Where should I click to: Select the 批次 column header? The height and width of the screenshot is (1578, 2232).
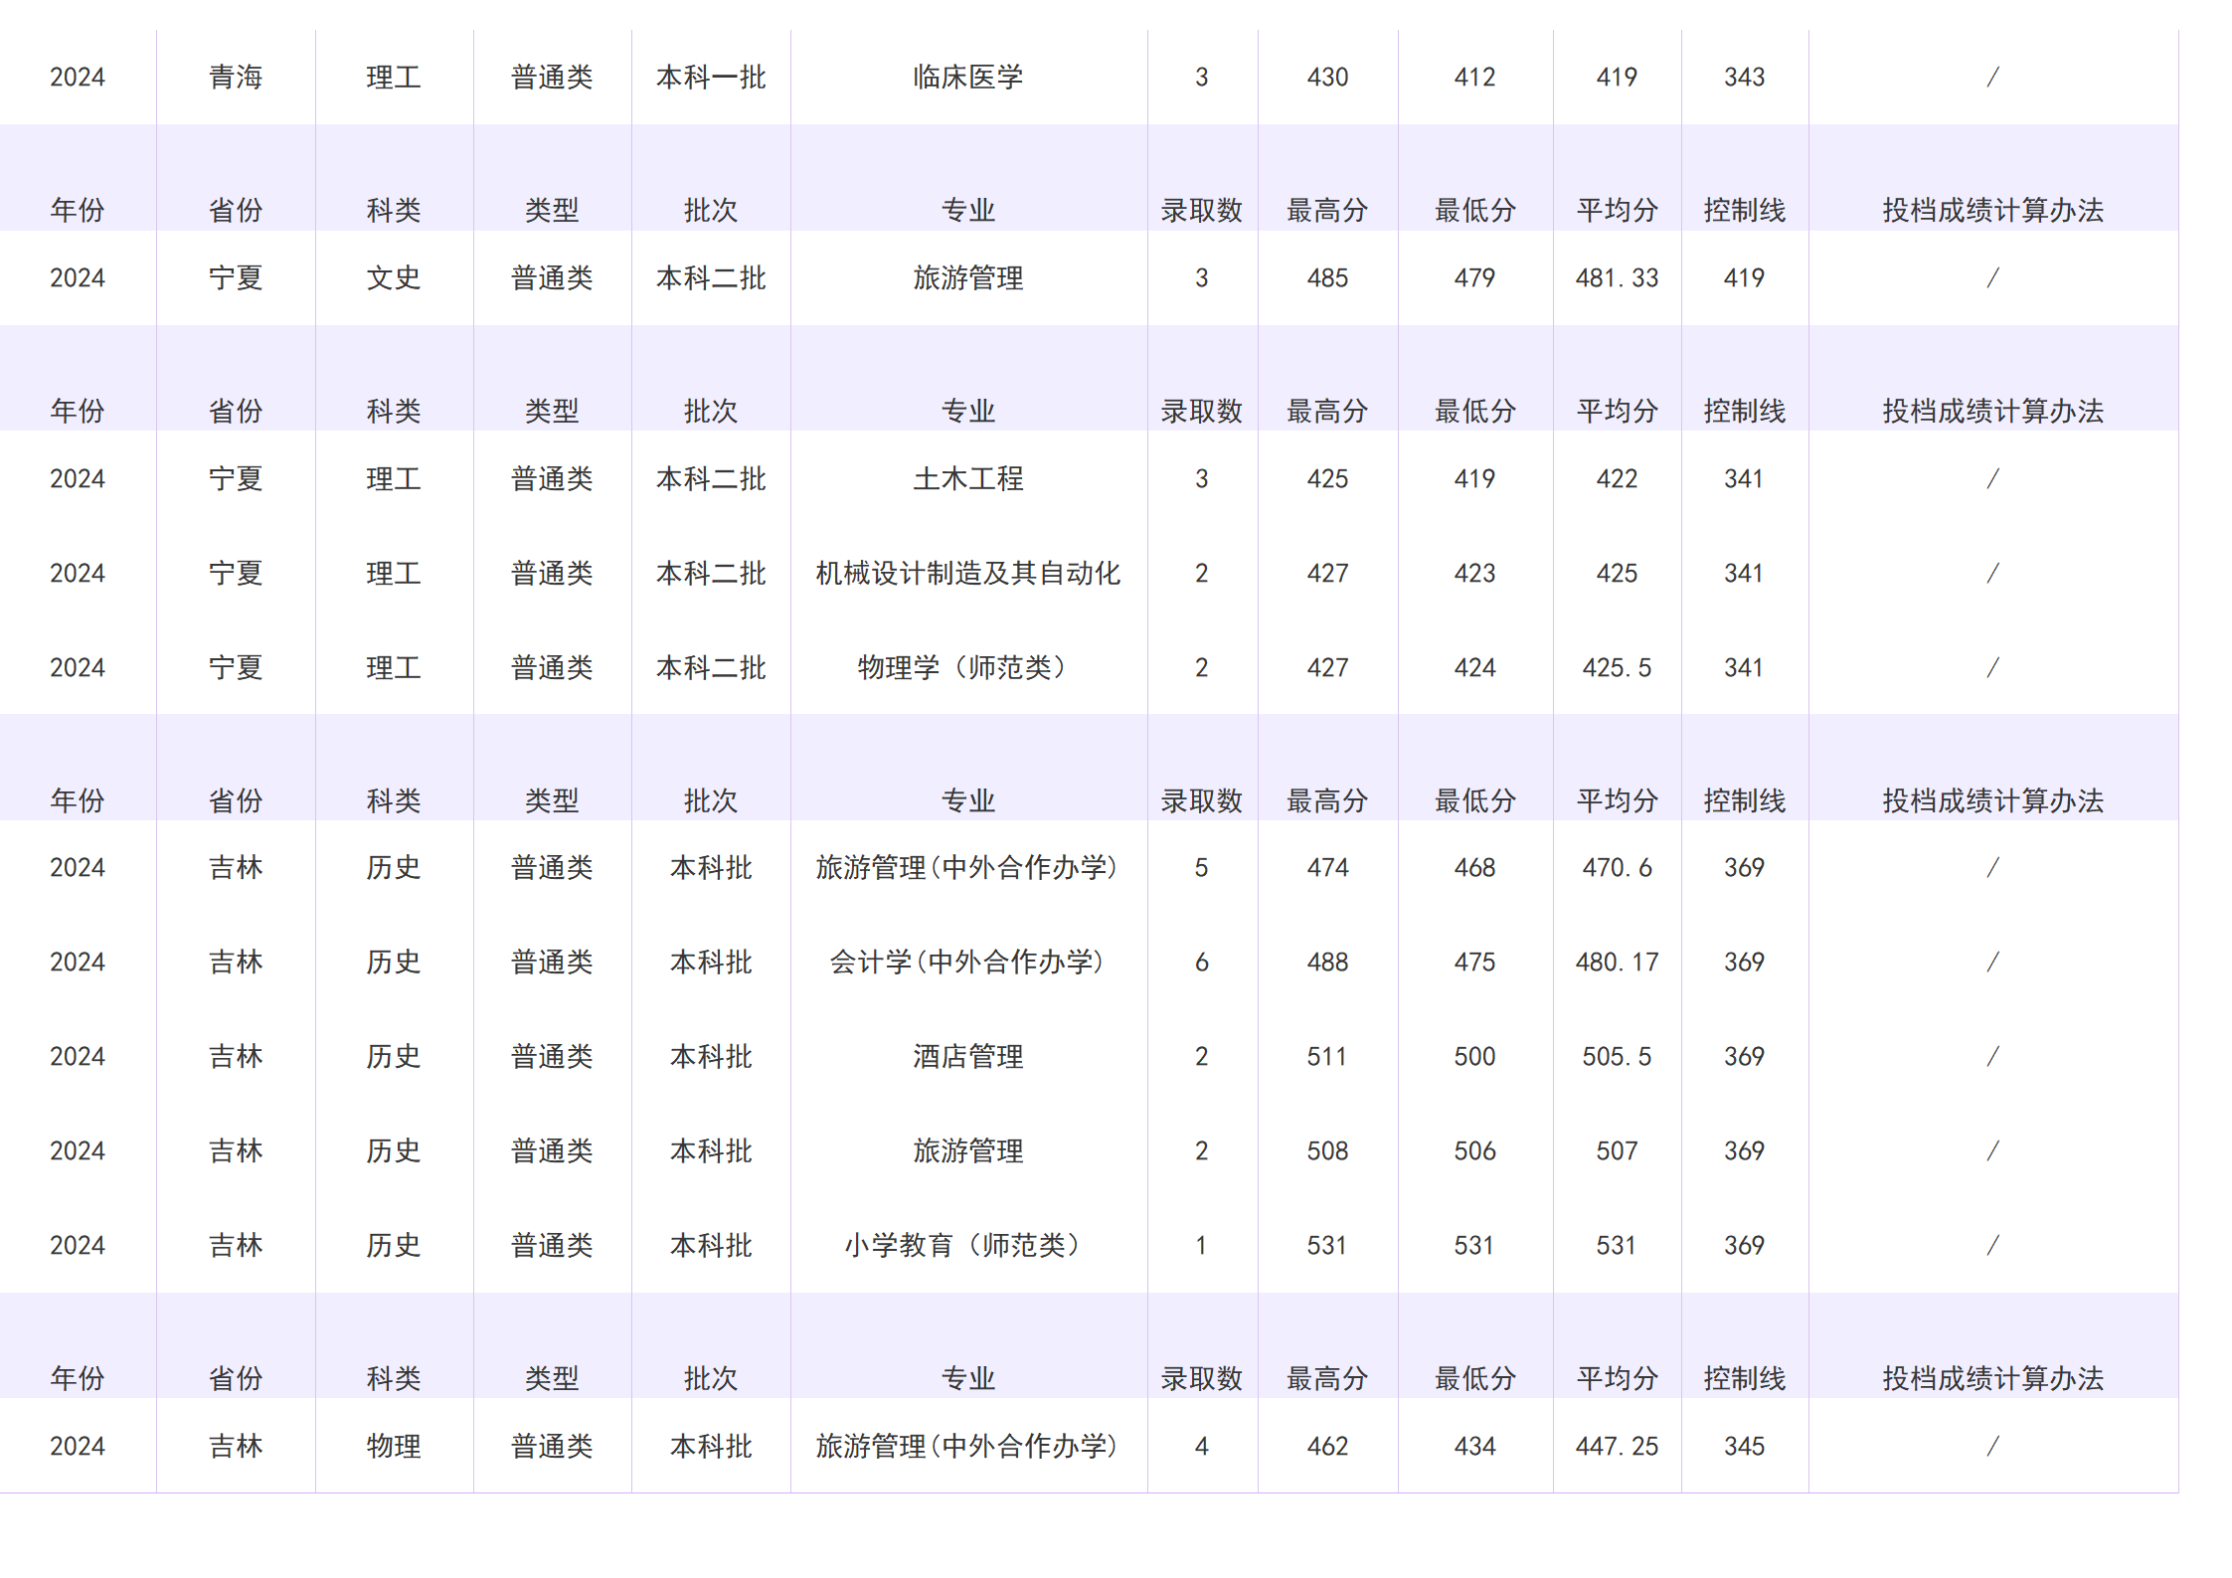point(711,209)
